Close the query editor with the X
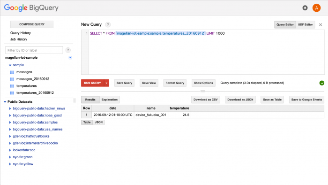 321,25
